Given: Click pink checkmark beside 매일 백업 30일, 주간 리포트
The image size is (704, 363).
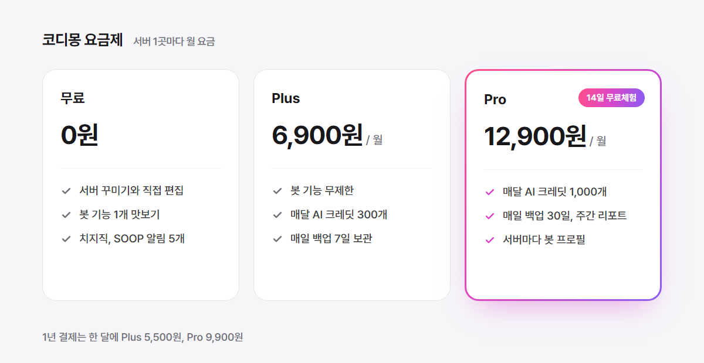Looking at the screenshot, I should click(x=490, y=216).
